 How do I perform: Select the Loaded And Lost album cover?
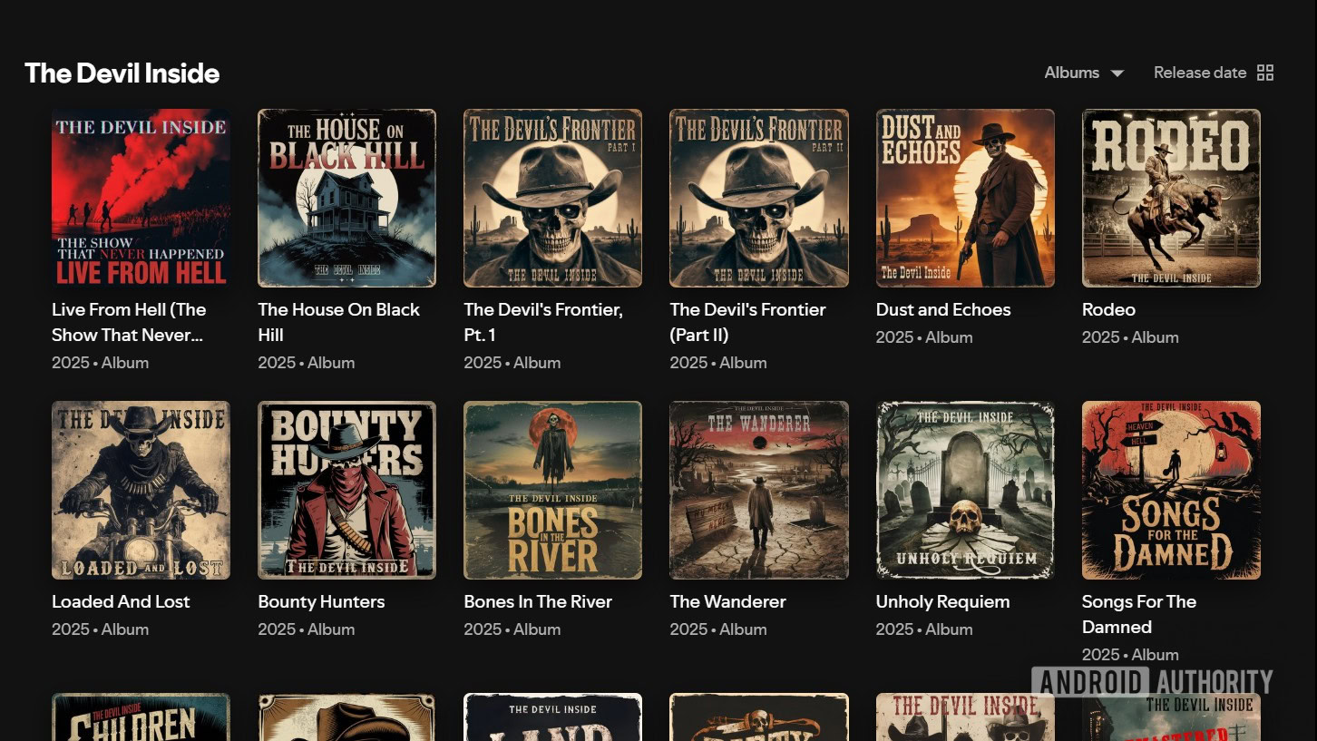coord(141,490)
